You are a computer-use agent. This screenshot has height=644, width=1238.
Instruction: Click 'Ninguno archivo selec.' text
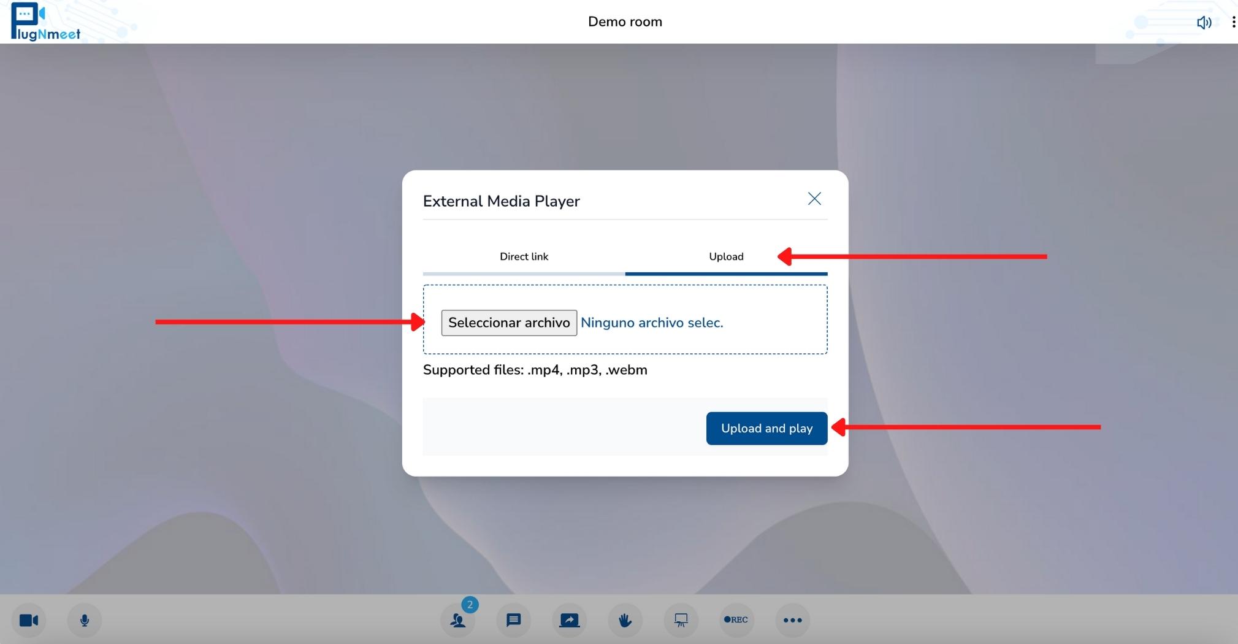[x=652, y=323]
